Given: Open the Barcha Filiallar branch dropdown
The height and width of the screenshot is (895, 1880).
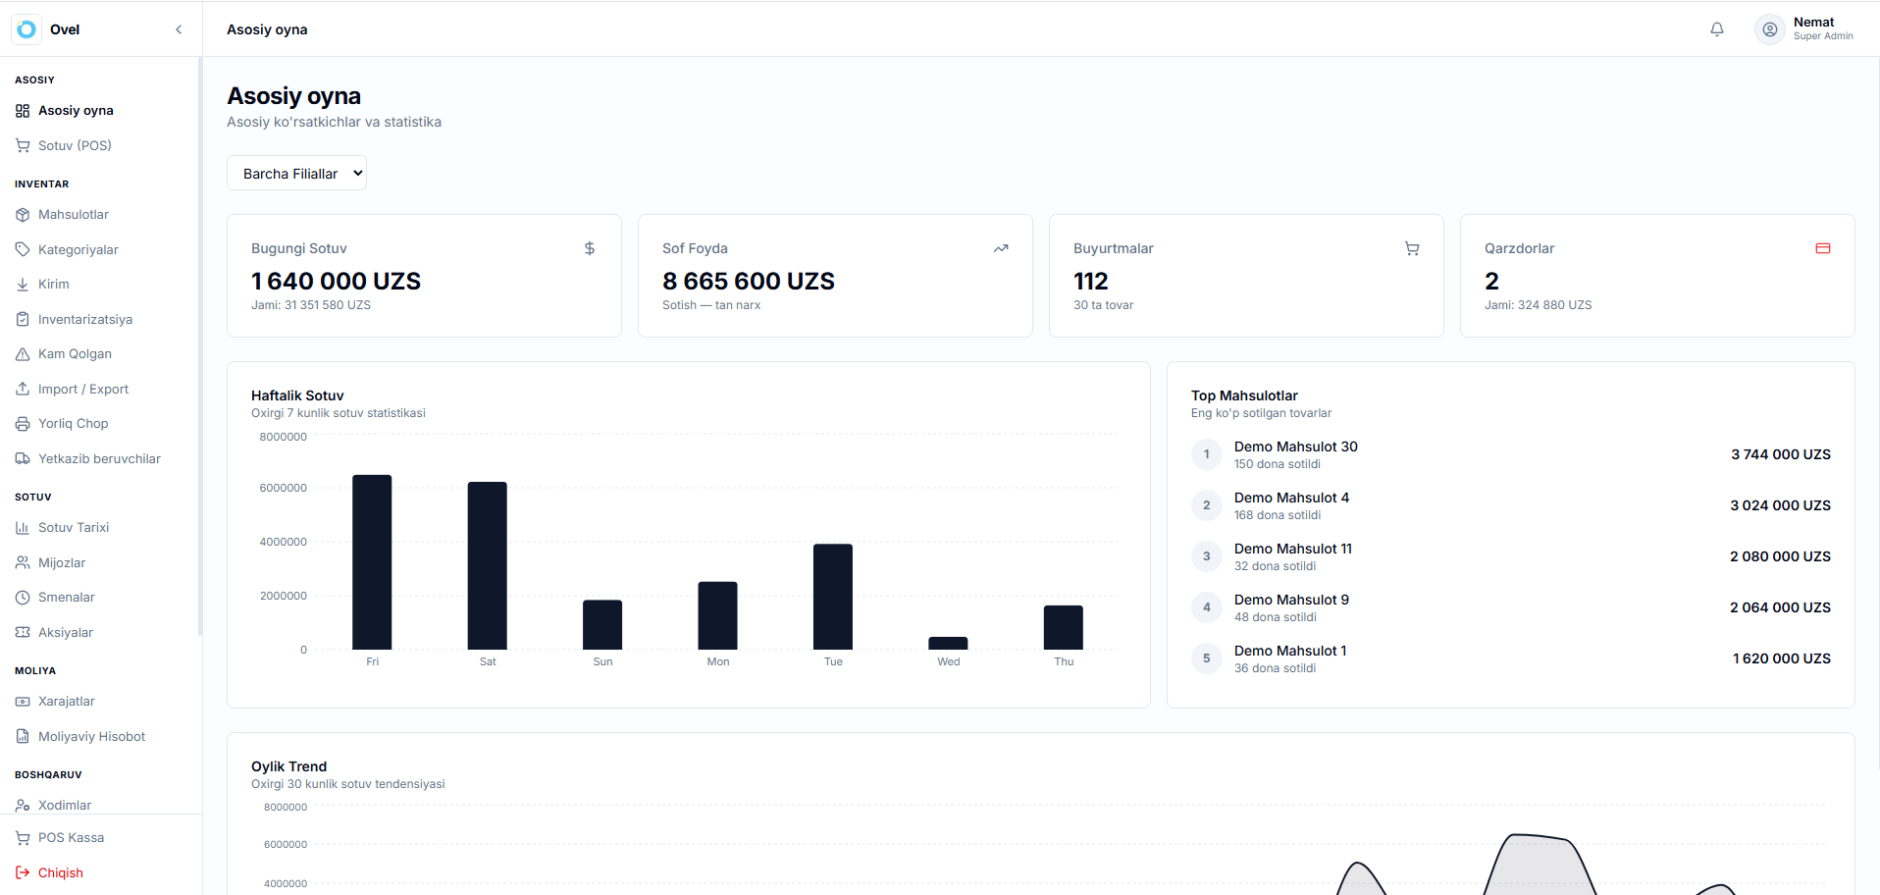Looking at the screenshot, I should click(296, 173).
